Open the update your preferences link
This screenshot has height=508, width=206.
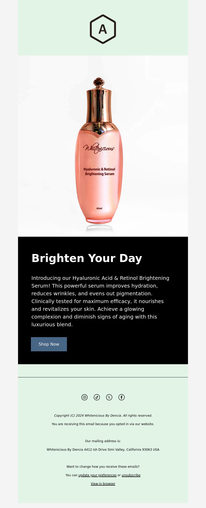[x=97, y=475]
